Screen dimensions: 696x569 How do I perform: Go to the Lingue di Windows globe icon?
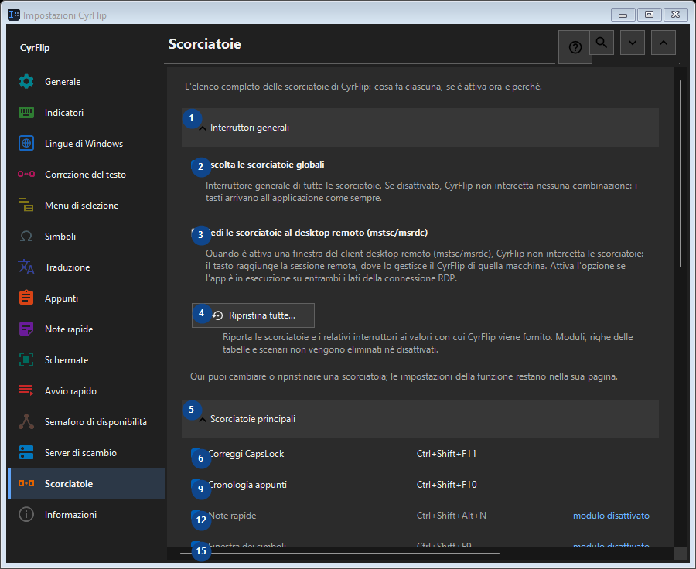point(26,143)
